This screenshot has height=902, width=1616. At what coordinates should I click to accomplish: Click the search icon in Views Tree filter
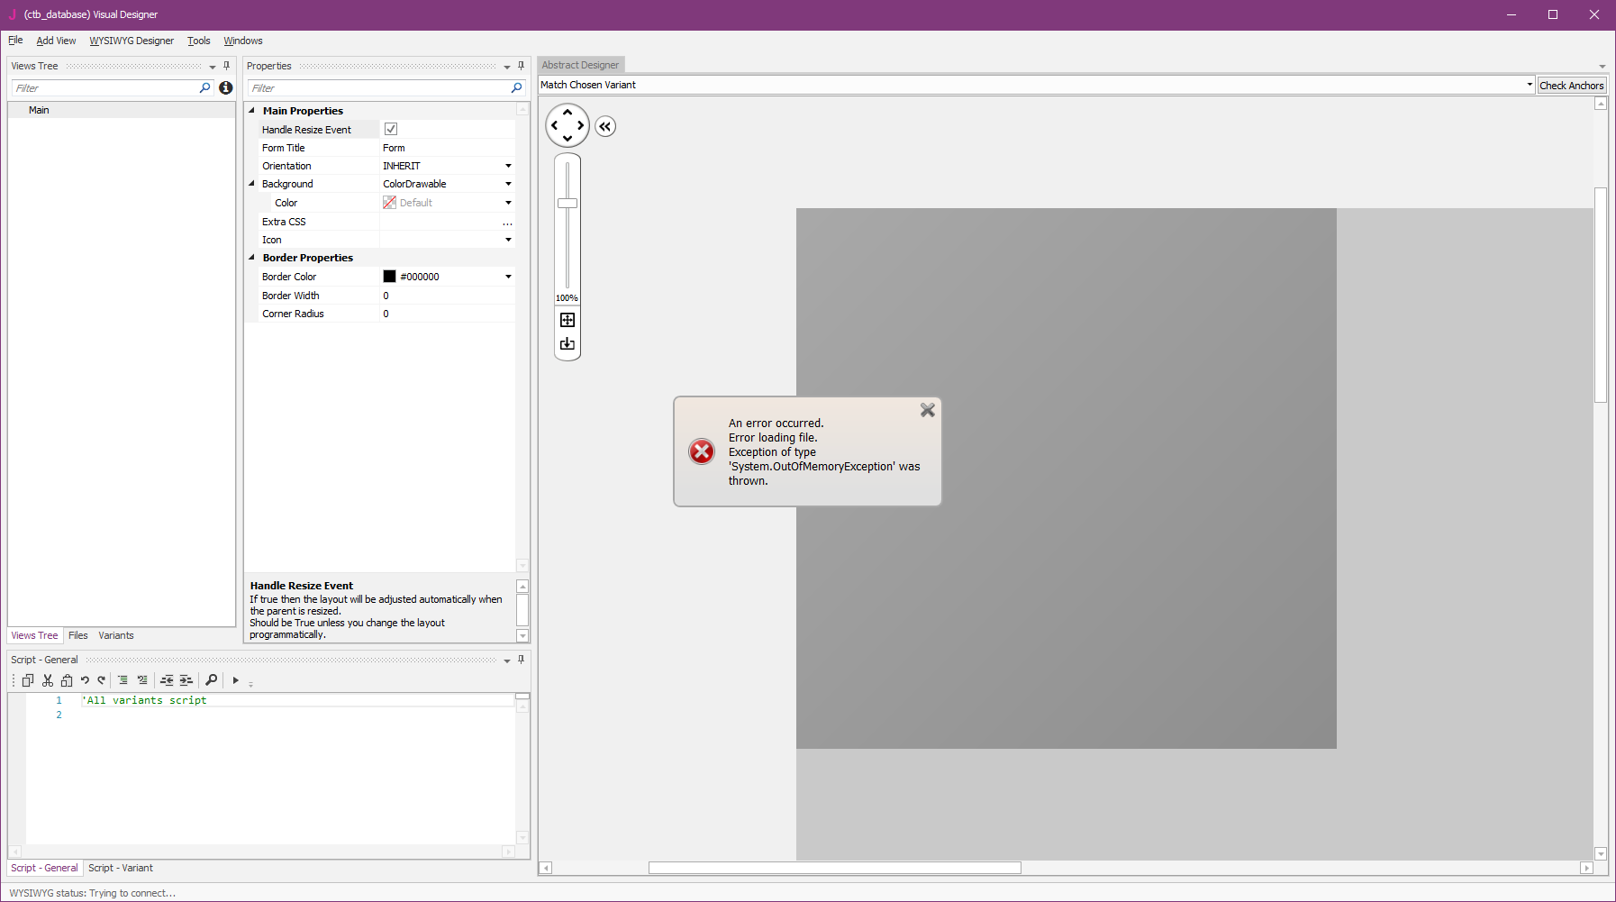click(x=205, y=87)
